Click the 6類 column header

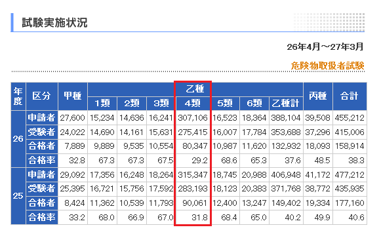(x=254, y=104)
